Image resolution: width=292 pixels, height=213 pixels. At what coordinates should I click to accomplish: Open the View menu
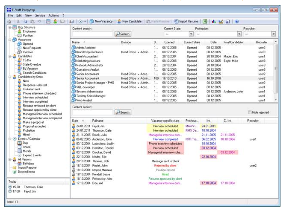point(29,15)
